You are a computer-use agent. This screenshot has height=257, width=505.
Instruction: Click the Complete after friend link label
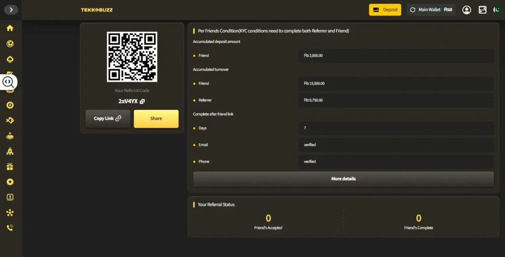click(x=213, y=114)
